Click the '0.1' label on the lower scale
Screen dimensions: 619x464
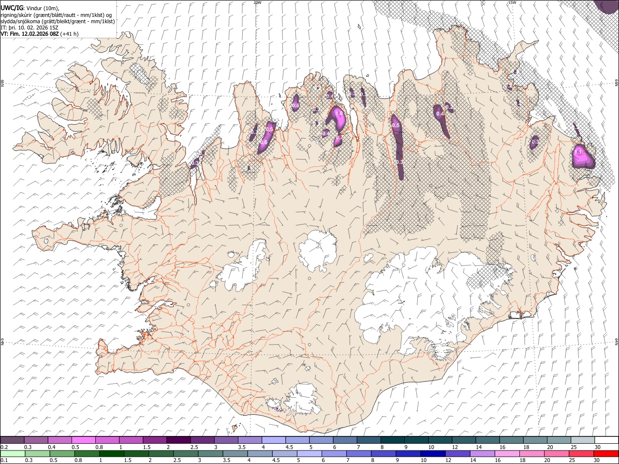pos(4,461)
